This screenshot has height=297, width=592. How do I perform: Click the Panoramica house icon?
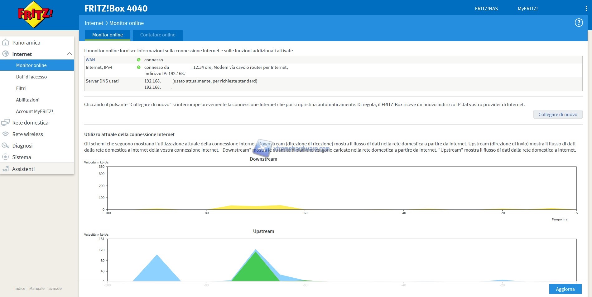(6, 43)
